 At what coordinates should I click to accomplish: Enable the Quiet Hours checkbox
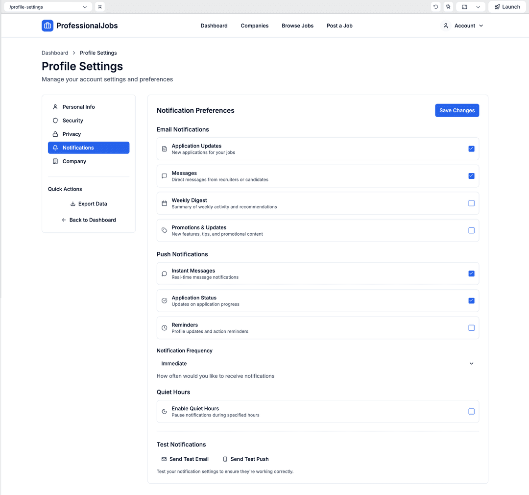tap(471, 412)
